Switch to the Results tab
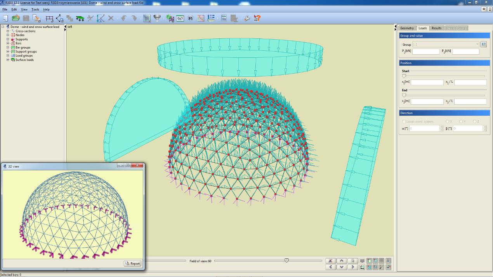The width and height of the screenshot is (493, 277). click(437, 28)
